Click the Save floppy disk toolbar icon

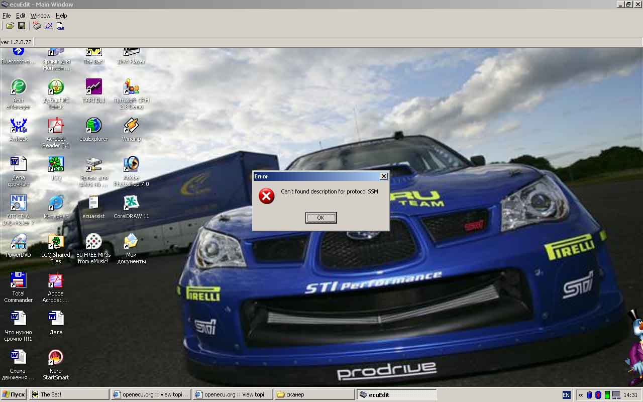22,26
